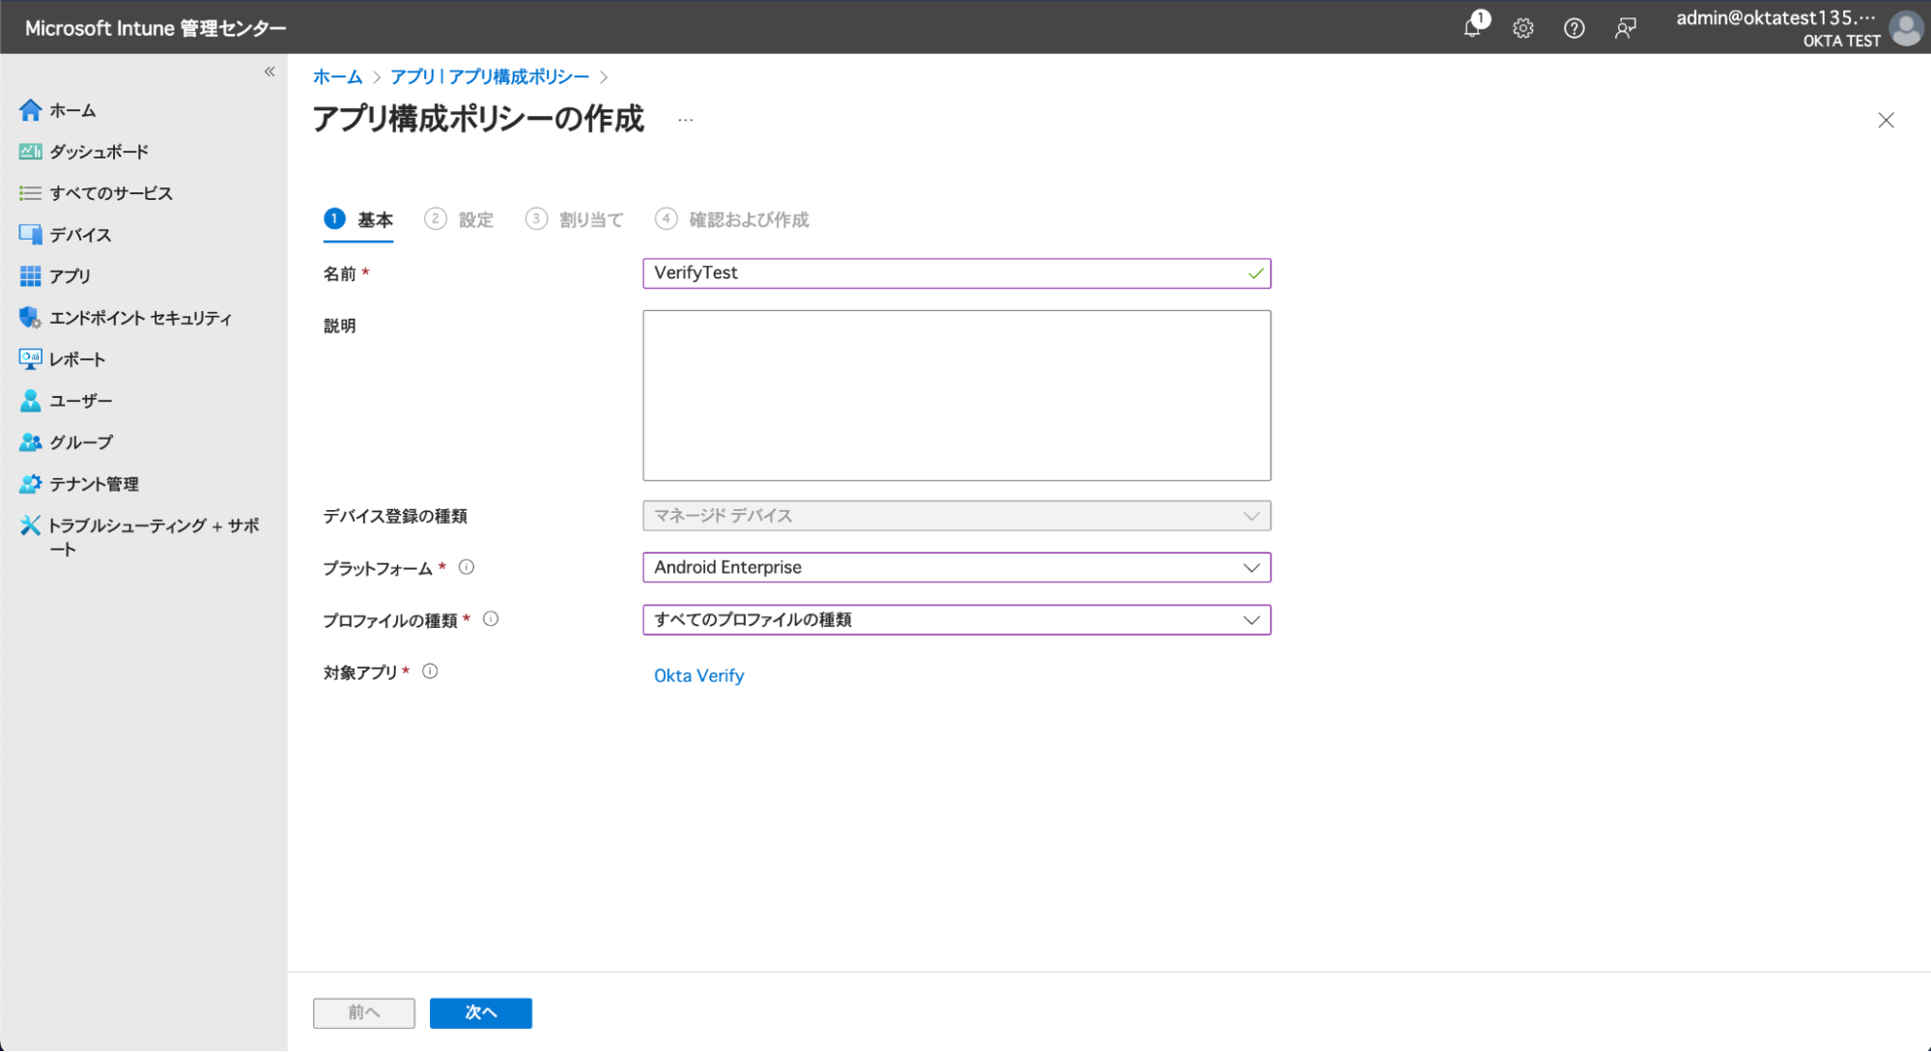This screenshot has height=1052, width=1931.
Task: Open デバイス in the sidebar
Action: point(80,235)
